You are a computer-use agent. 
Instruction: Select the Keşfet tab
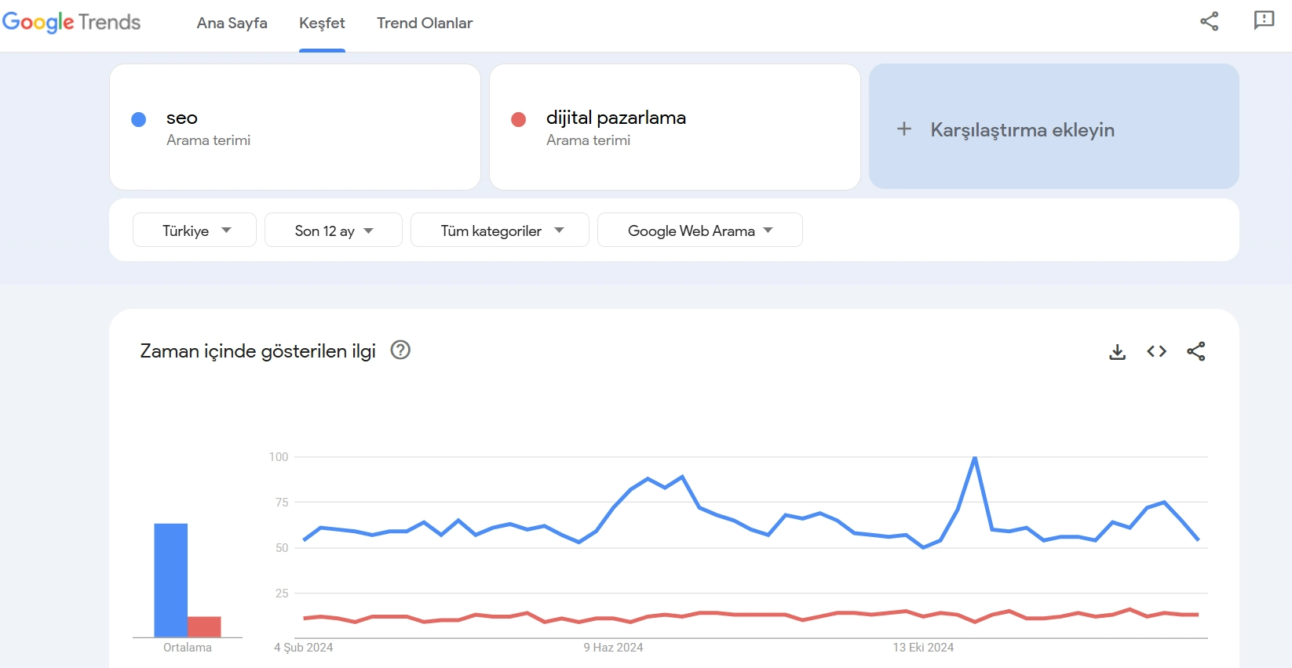click(x=322, y=23)
